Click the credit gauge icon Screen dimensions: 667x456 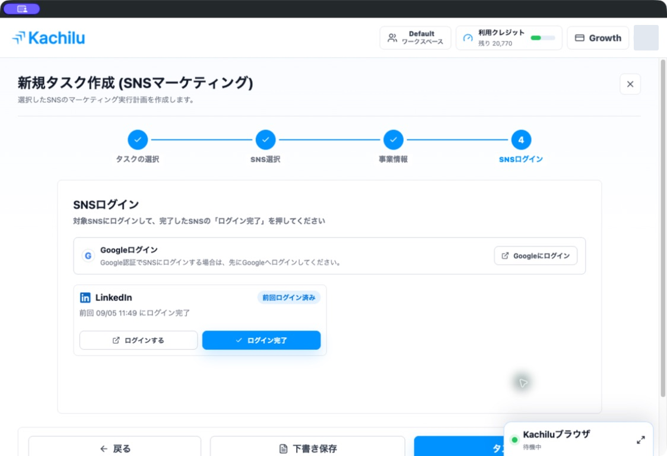[468, 38]
